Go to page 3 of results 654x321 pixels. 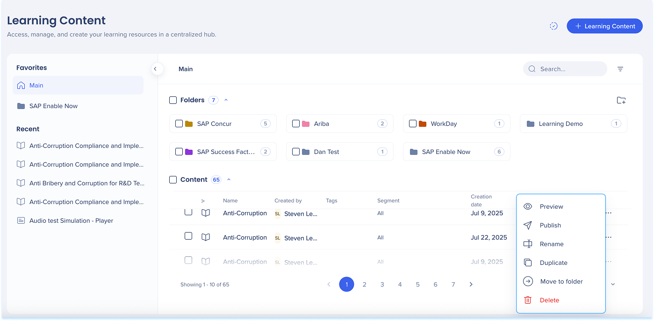click(382, 285)
